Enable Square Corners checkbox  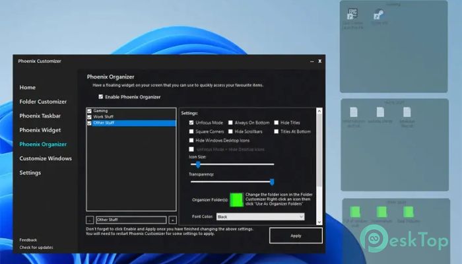[191, 131]
